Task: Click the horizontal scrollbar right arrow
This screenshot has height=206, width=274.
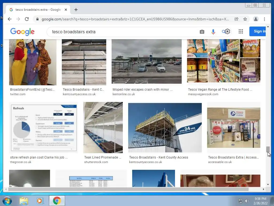Action: (x=264, y=189)
